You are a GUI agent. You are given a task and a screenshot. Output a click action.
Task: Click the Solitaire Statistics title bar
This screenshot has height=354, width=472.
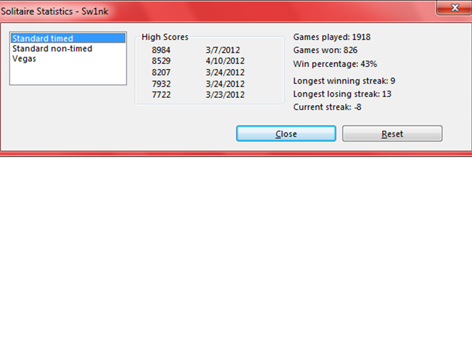[177, 8]
